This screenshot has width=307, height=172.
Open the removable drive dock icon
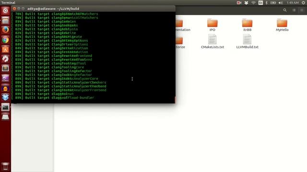5,117
